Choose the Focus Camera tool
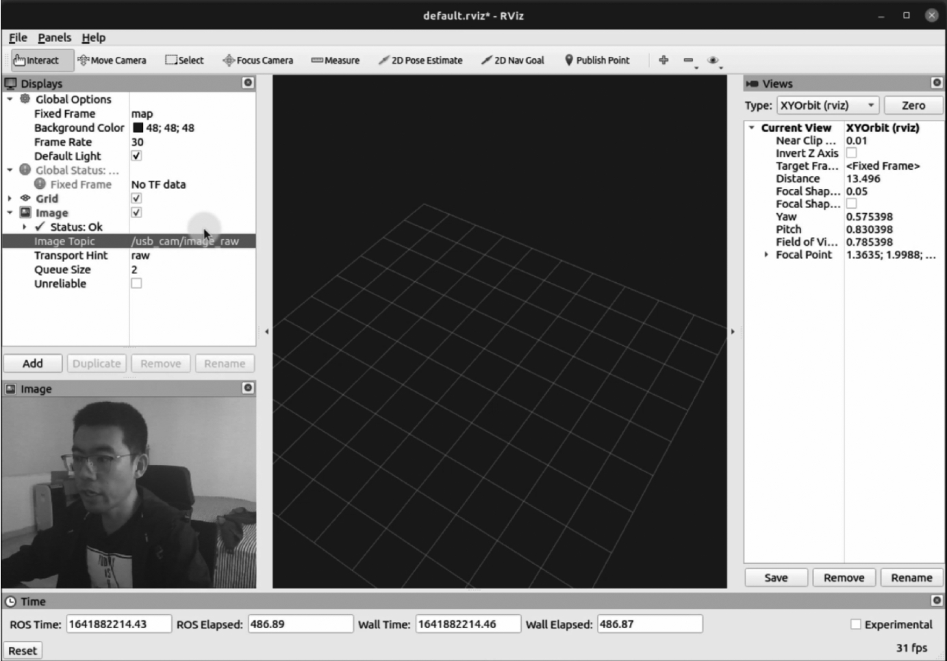 point(257,60)
